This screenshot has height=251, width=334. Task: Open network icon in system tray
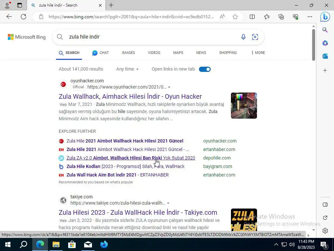[284, 244]
